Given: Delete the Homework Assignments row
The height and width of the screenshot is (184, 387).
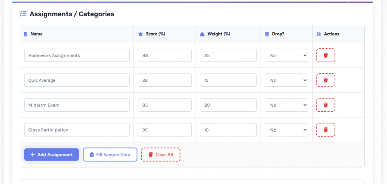Looking at the screenshot, I should [x=325, y=55].
